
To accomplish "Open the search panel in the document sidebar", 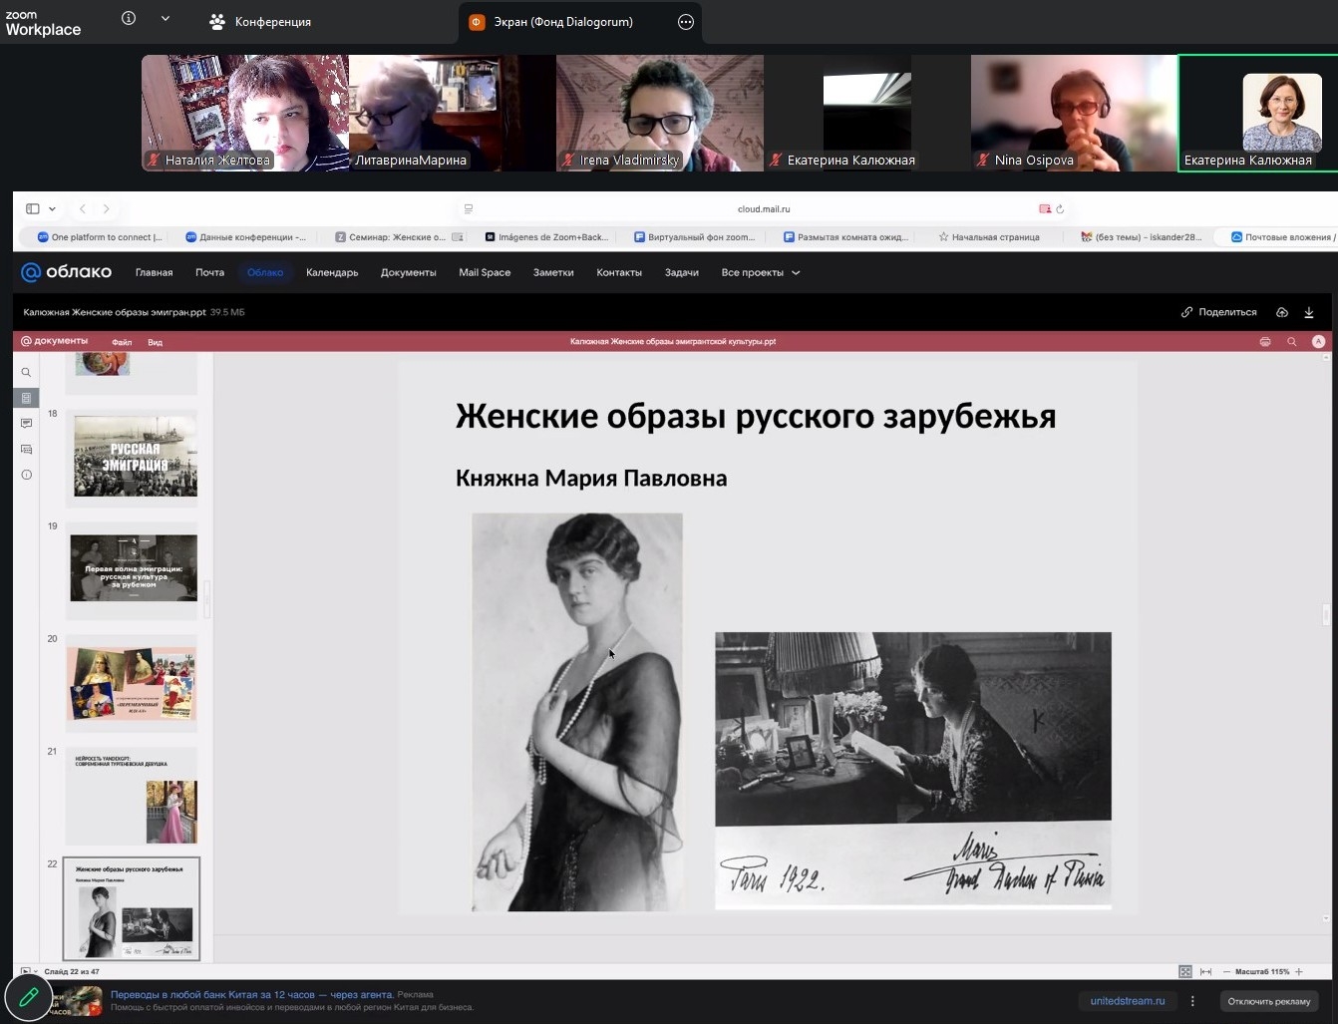I will coord(26,372).
